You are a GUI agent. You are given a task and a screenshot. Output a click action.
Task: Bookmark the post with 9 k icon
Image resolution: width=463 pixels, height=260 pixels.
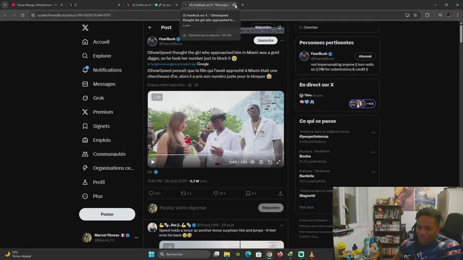click(x=251, y=194)
